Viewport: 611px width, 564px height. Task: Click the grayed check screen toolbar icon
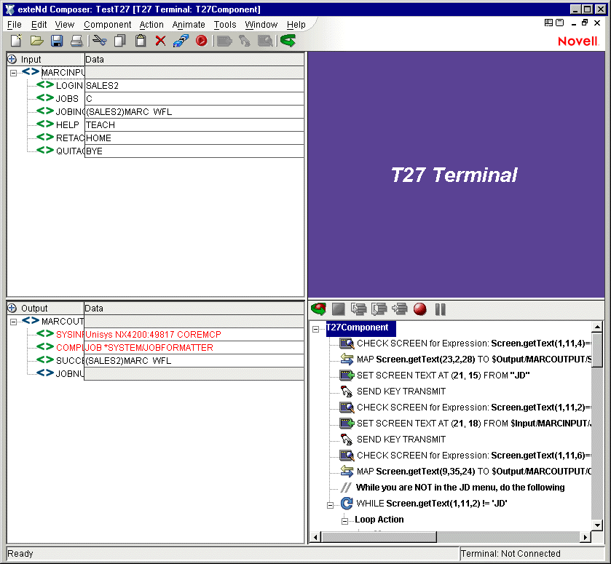click(x=265, y=41)
